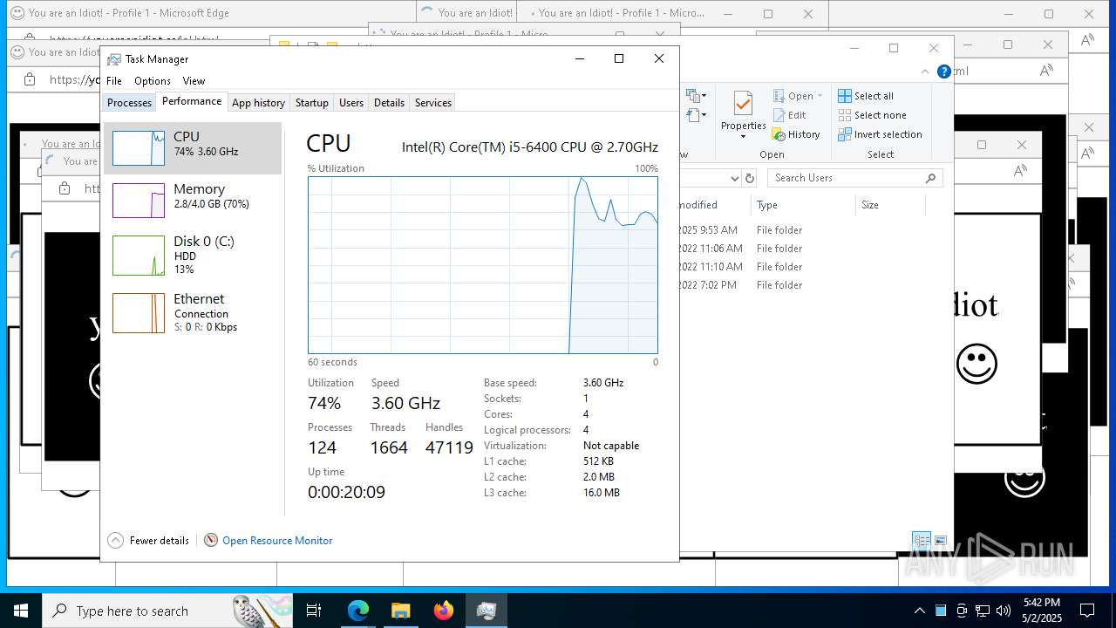Click the volume icon in system tray
The width and height of the screenshot is (1116, 628).
click(x=1004, y=611)
